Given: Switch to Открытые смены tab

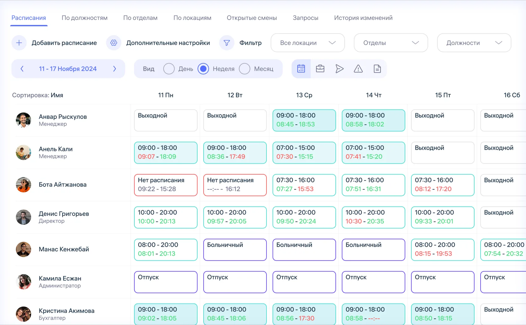Looking at the screenshot, I should (x=252, y=18).
